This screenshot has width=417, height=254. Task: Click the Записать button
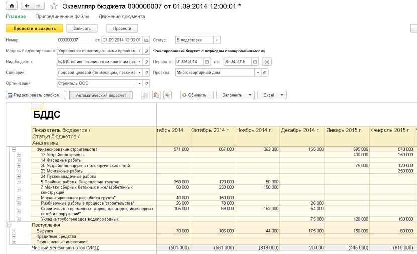pyautogui.click(x=82, y=28)
